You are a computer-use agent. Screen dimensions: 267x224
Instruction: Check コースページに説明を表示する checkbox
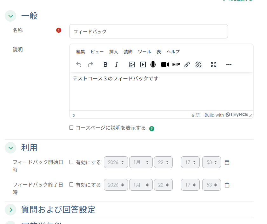[x=71, y=128]
